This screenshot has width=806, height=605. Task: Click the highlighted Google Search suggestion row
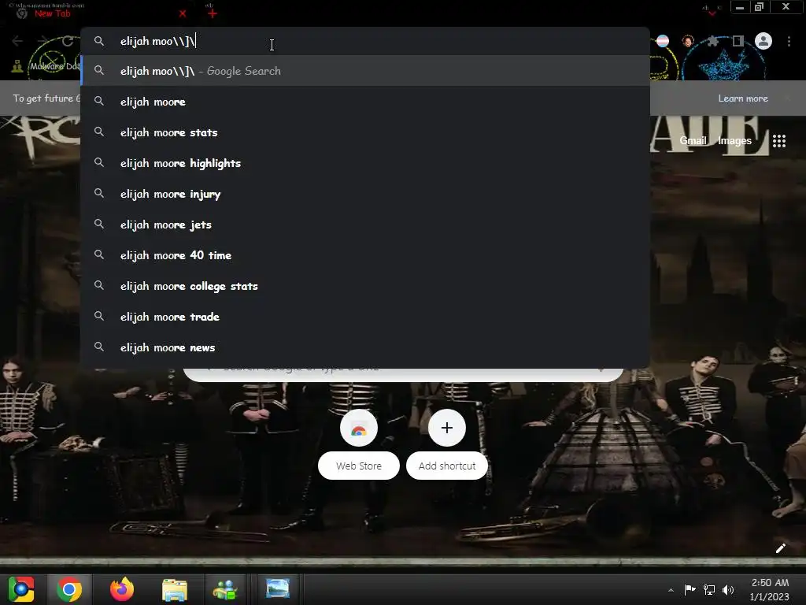coord(365,70)
